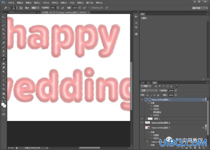210x150 pixels.
Task: Toggle layer filter on/off switch
Action: click(x=177, y=86)
